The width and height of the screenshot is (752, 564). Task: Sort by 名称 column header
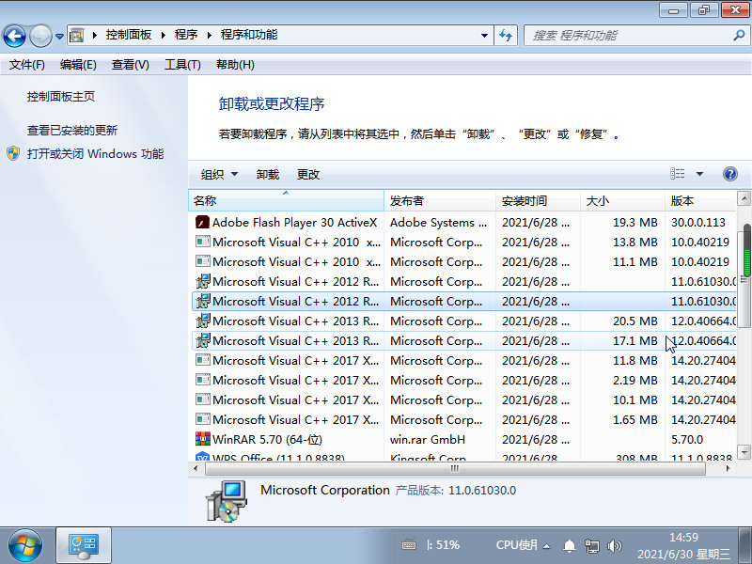(x=287, y=200)
